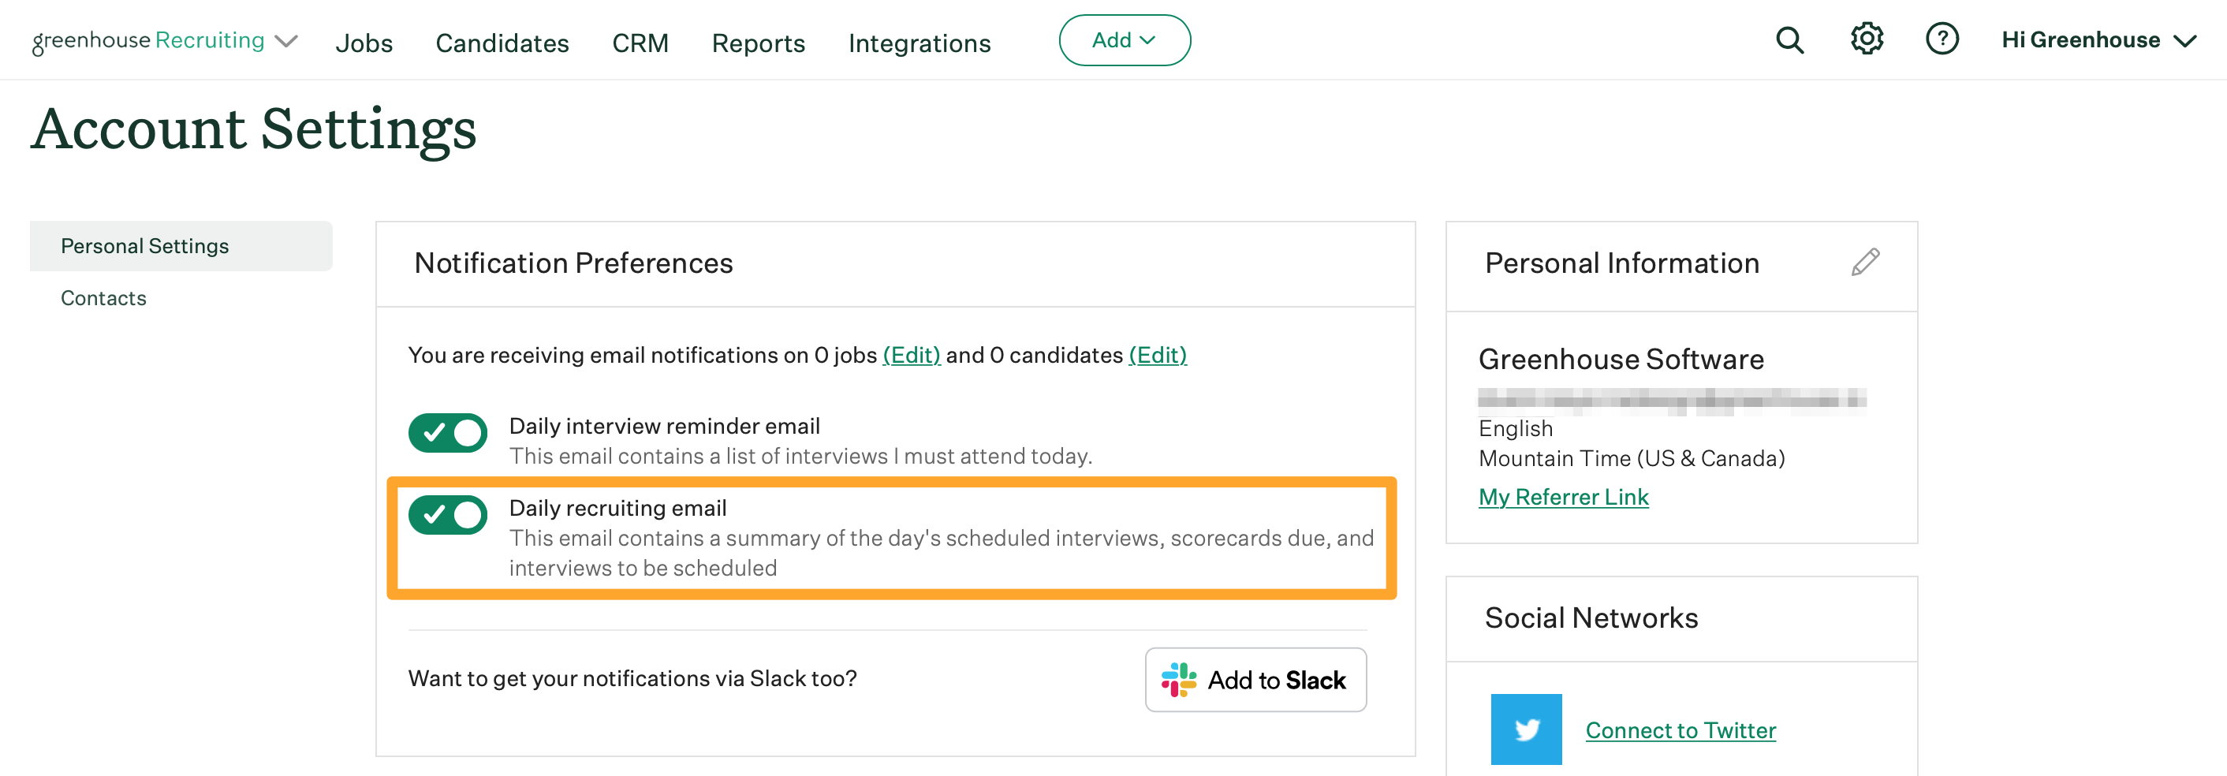The width and height of the screenshot is (2227, 776).
Task: Click the search magnifier icon
Action: (1789, 39)
